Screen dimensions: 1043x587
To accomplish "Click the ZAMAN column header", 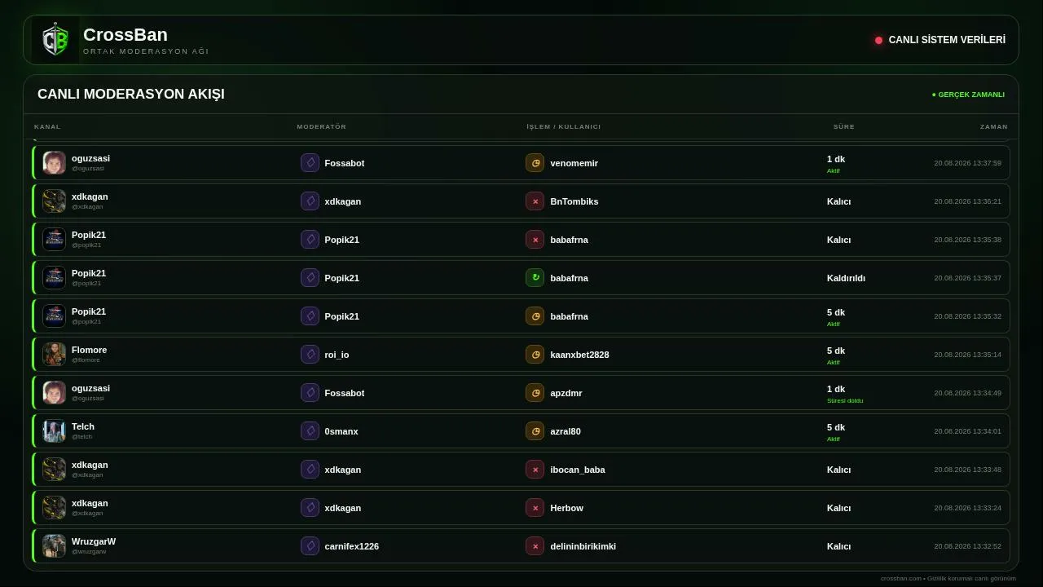I will coord(993,127).
